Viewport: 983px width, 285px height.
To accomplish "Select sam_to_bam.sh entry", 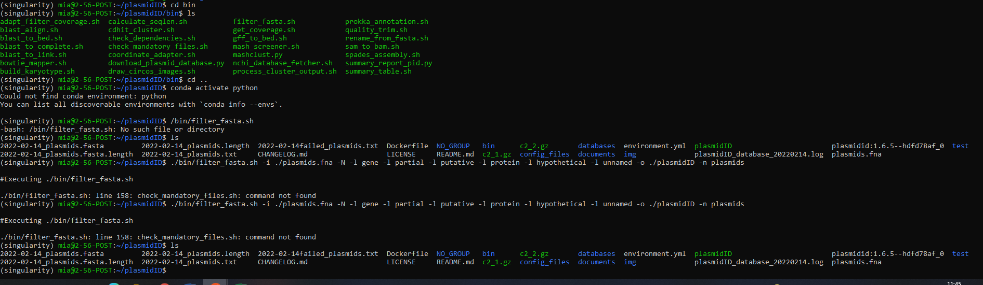I will point(372,47).
